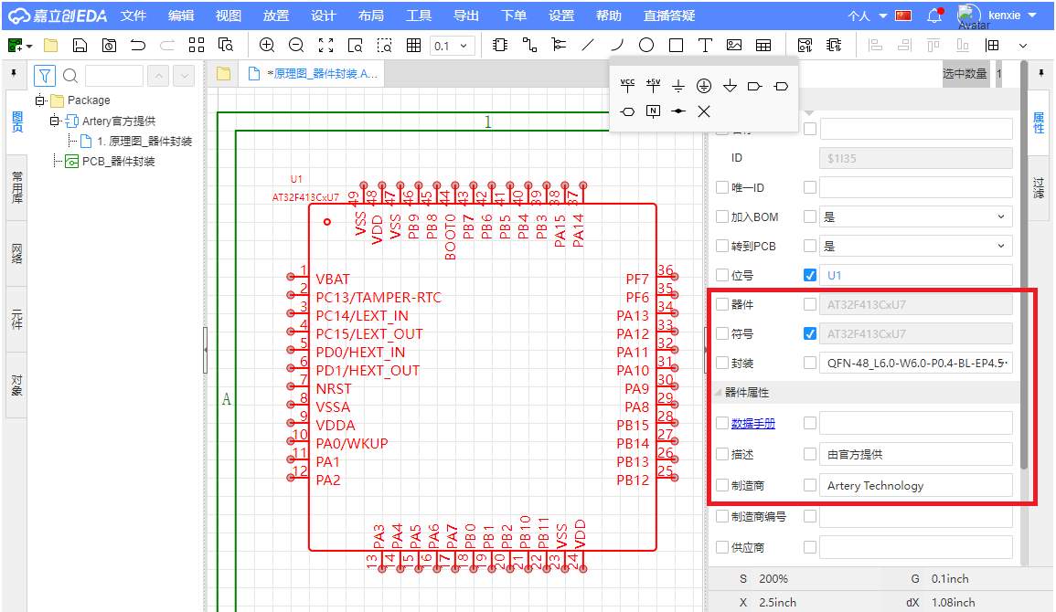
Task: Select the circle drawing tool
Action: pos(646,45)
